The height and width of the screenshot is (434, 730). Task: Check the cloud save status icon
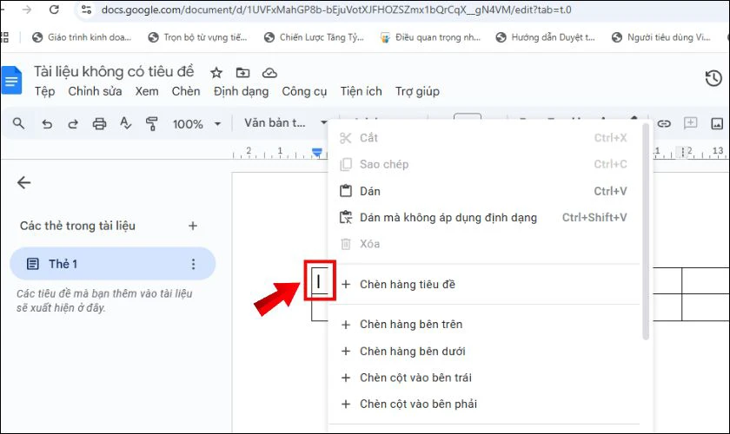click(x=269, y=73)
